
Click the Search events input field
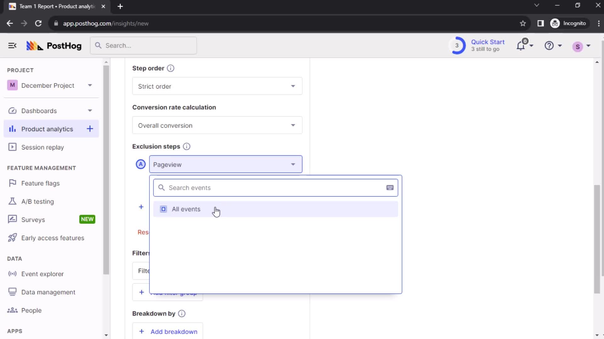pos(276,187)
